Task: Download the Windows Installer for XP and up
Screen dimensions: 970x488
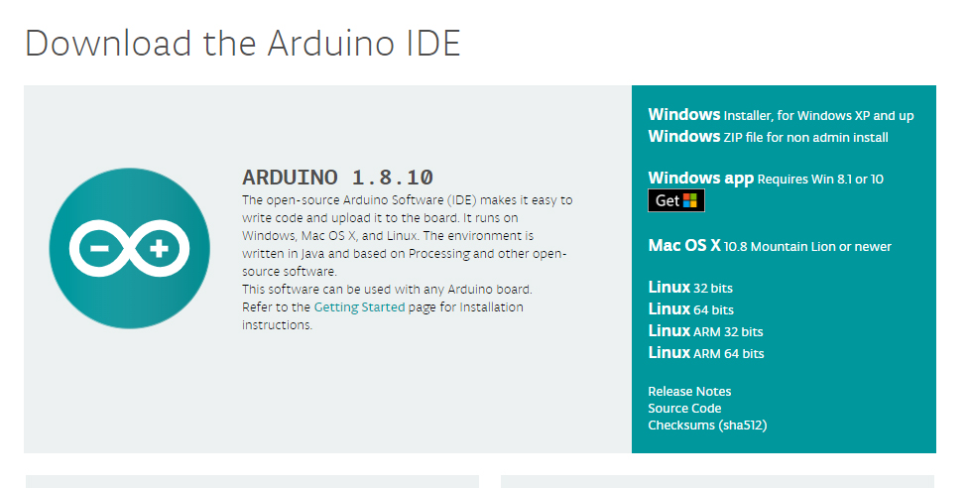Action: pyautogui.click(x=781, y=115)
